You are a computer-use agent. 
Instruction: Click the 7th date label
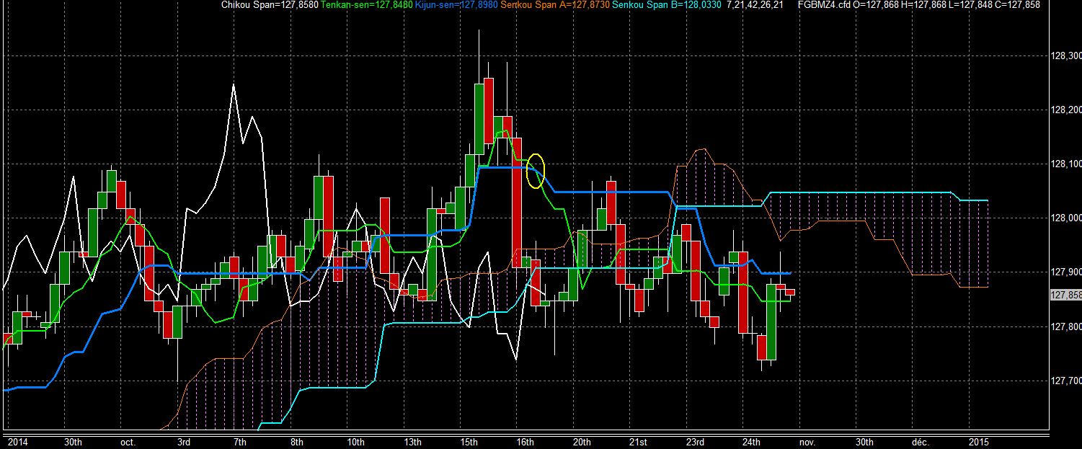coord(240,442)
